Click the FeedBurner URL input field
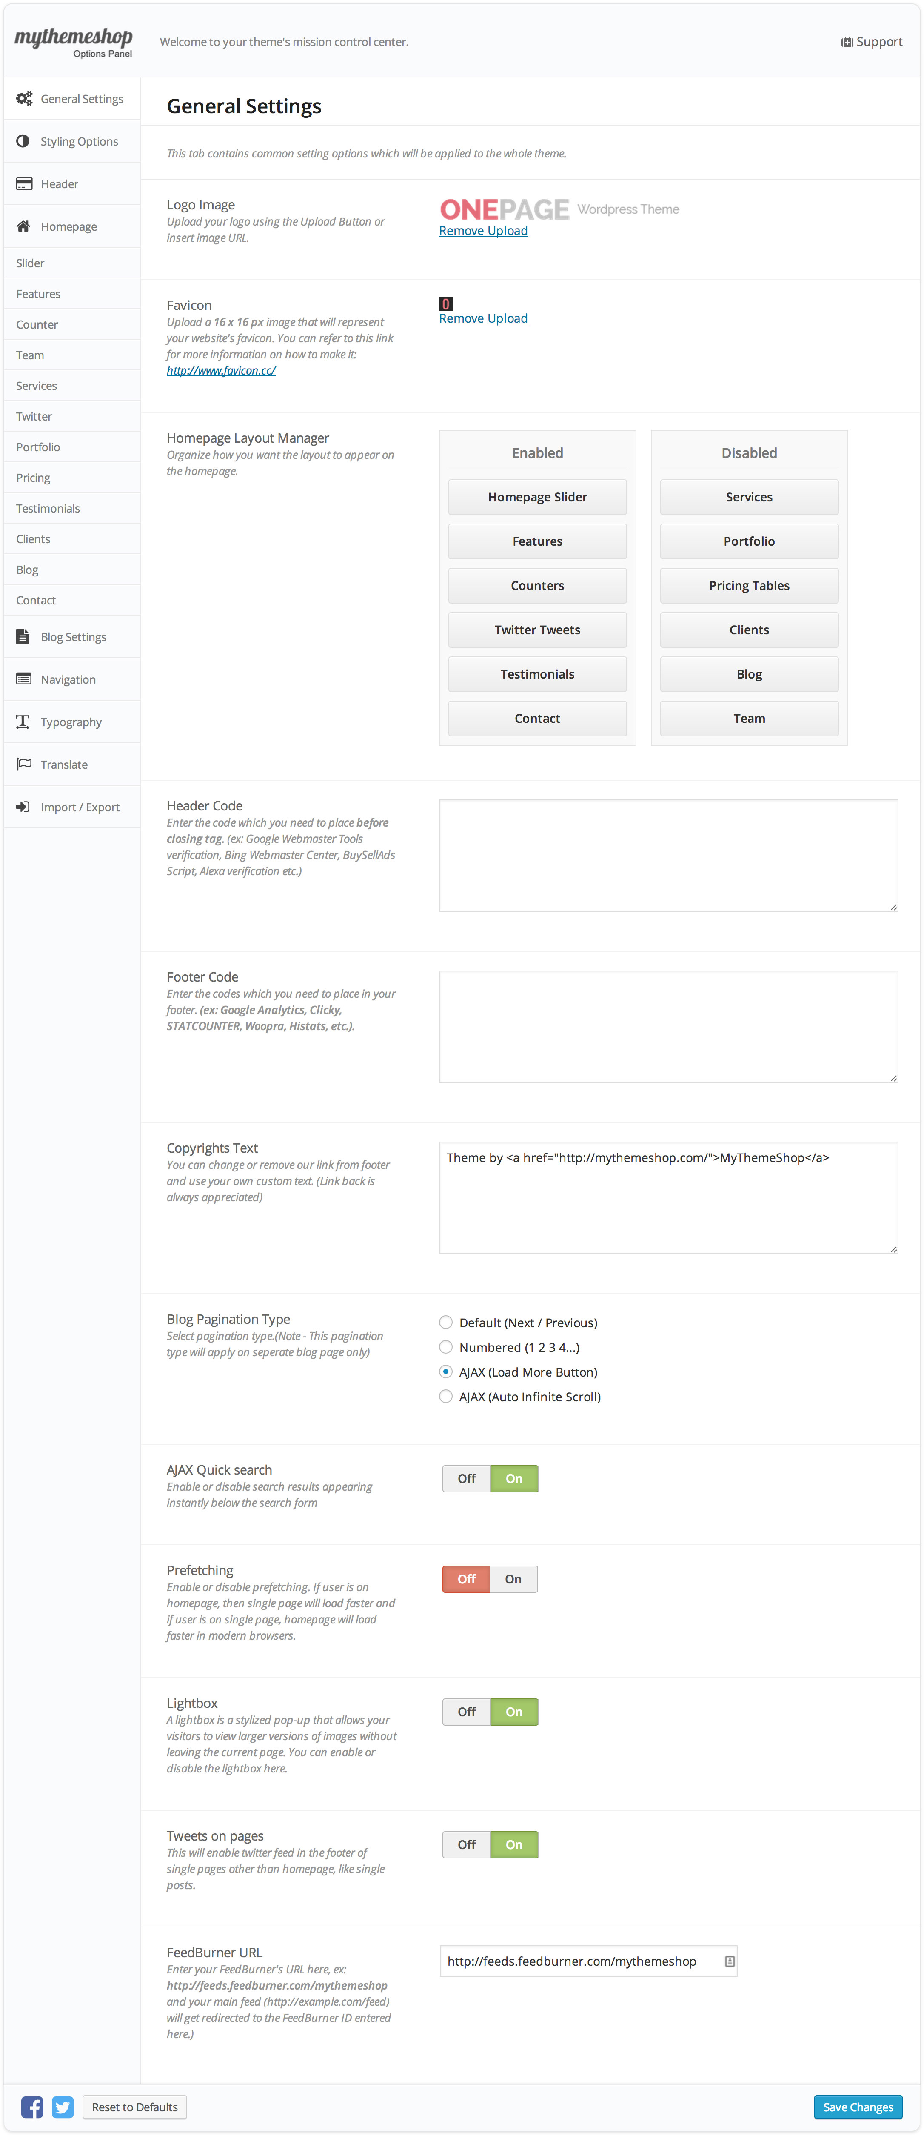924x2136 pixels. (x=587, y=1961)
